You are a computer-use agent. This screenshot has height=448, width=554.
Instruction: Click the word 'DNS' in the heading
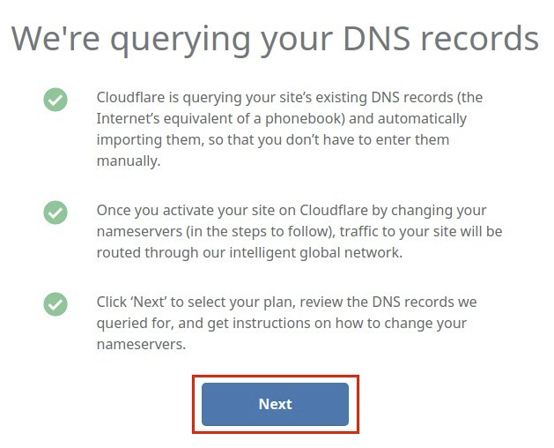[x=377, y=38]
